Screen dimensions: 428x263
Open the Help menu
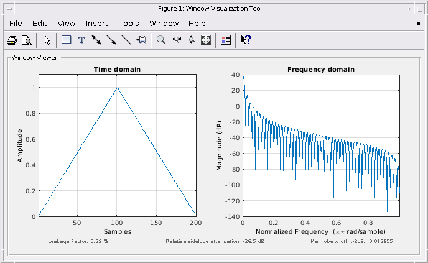(x=197, y=24)
